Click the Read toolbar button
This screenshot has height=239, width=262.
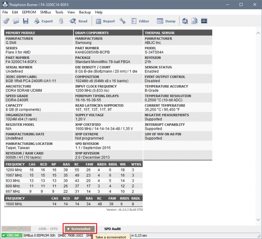(x=79, y=21)
